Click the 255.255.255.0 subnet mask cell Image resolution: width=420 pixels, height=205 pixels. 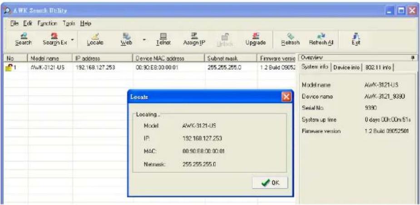click(224, 68)
